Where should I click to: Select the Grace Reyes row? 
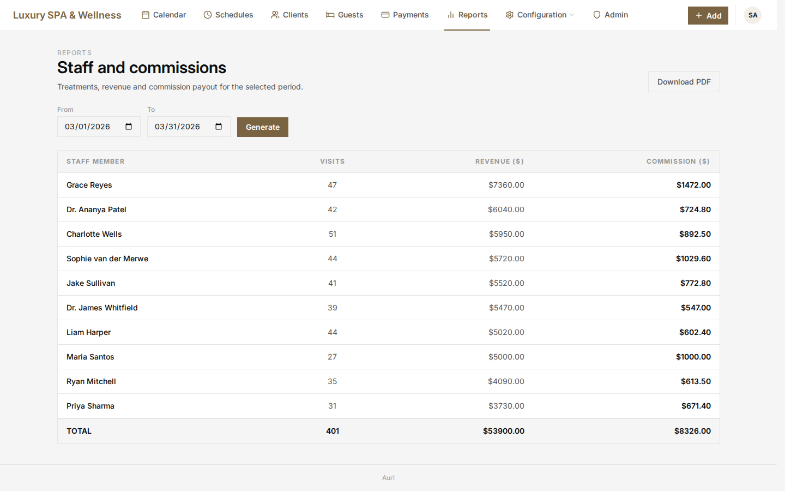89,185
